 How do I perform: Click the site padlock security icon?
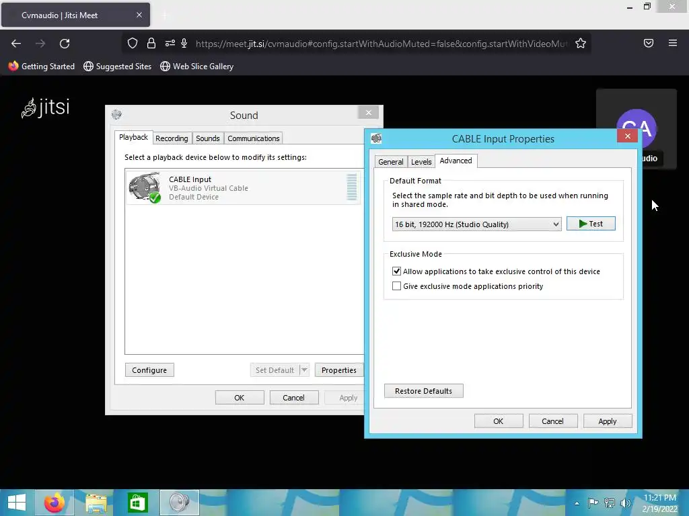pos(151,43)
